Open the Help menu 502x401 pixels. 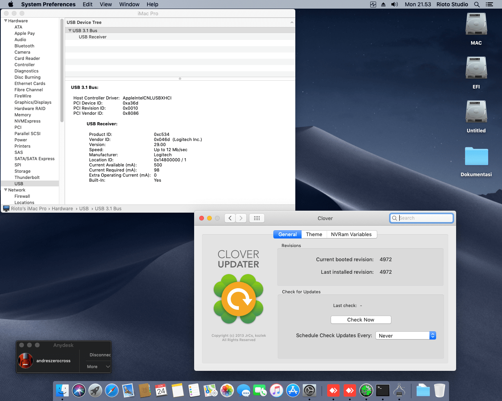[x=153, y=4]
